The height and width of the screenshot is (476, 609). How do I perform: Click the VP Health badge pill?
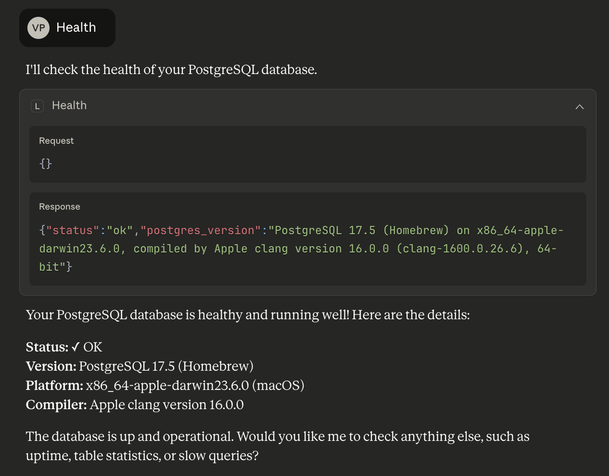point(67,27)
